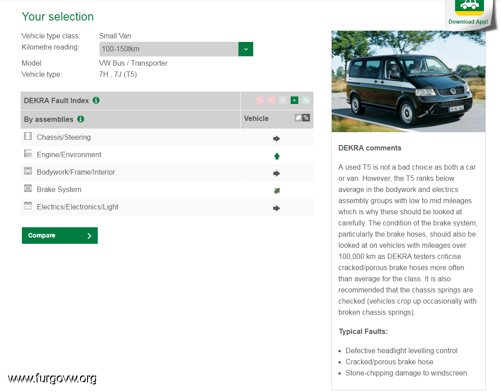Click the Chassis/Steering trend arrow
The height and width of the screenshot is (392, 501).
(277, 139)
